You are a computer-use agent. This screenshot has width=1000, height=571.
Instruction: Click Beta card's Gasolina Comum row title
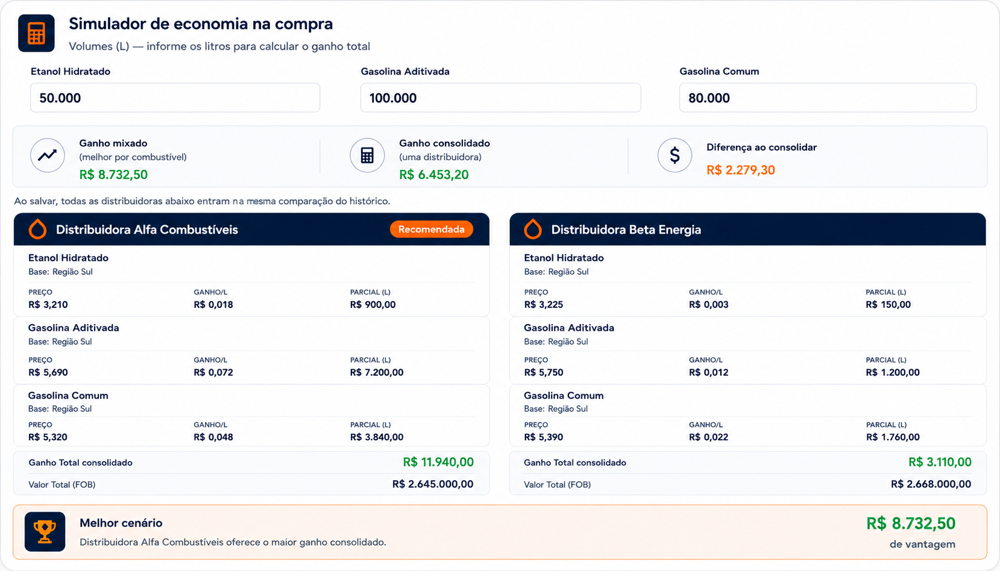(x=564, y=396)
